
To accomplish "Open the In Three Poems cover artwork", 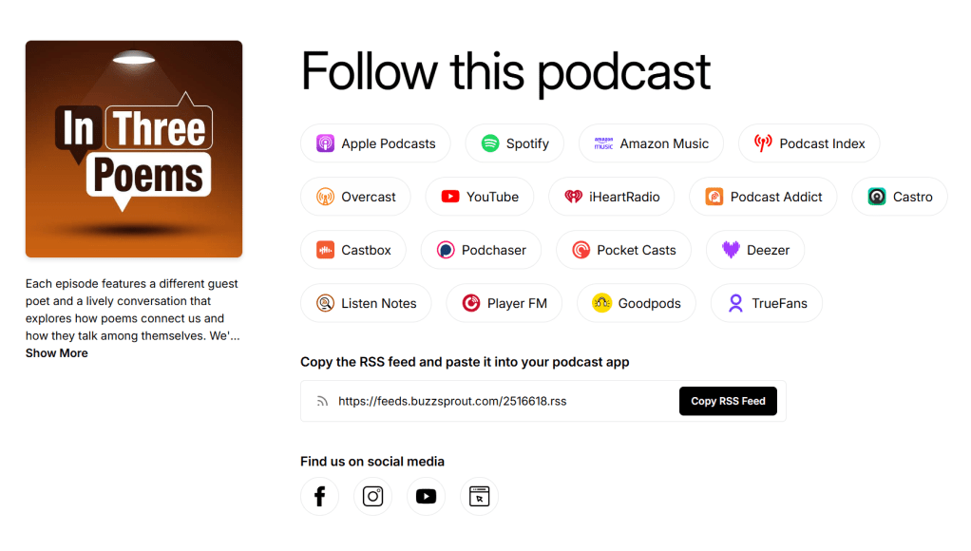I will coord(134,149).
